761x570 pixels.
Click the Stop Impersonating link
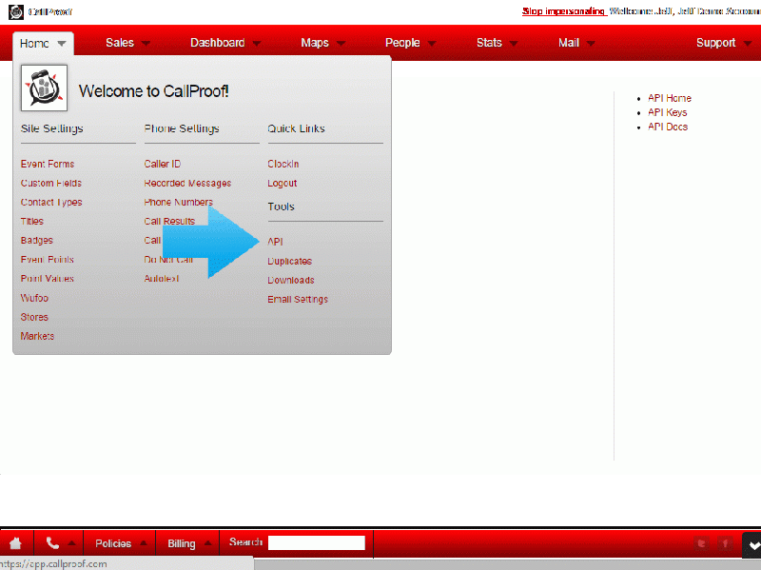point(564,12)
